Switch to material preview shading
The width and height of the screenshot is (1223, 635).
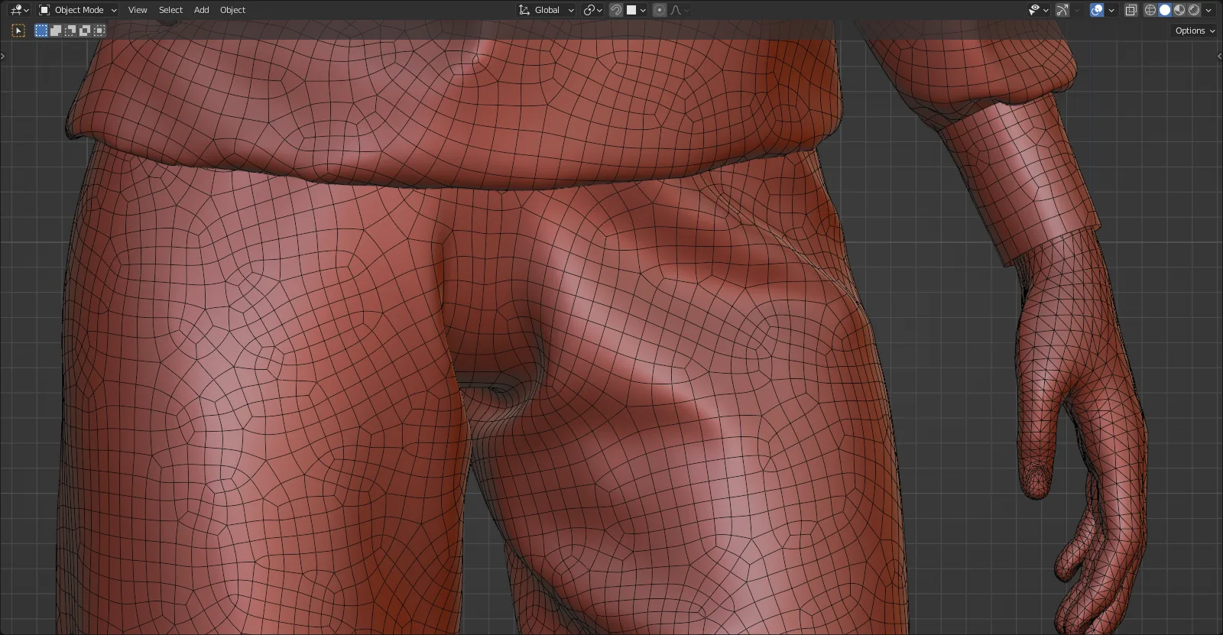[1179, 10]
